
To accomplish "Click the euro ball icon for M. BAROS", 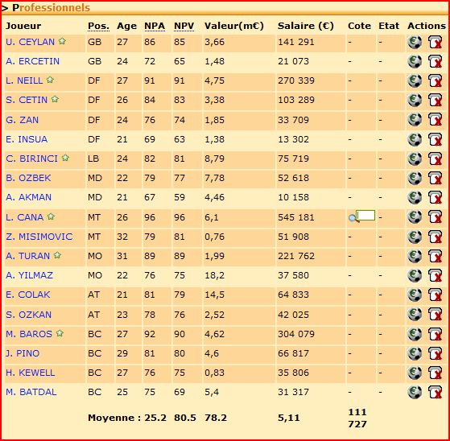I will click(415, 334).
